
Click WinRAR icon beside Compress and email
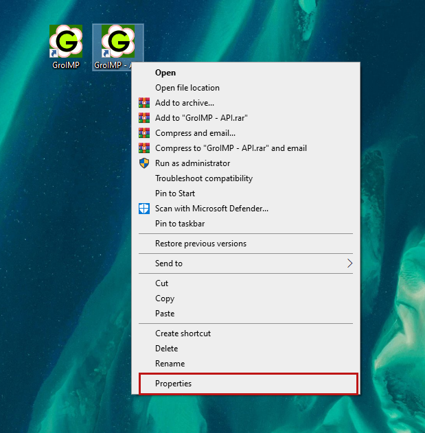pyautogui.click(x=144, y=133)
